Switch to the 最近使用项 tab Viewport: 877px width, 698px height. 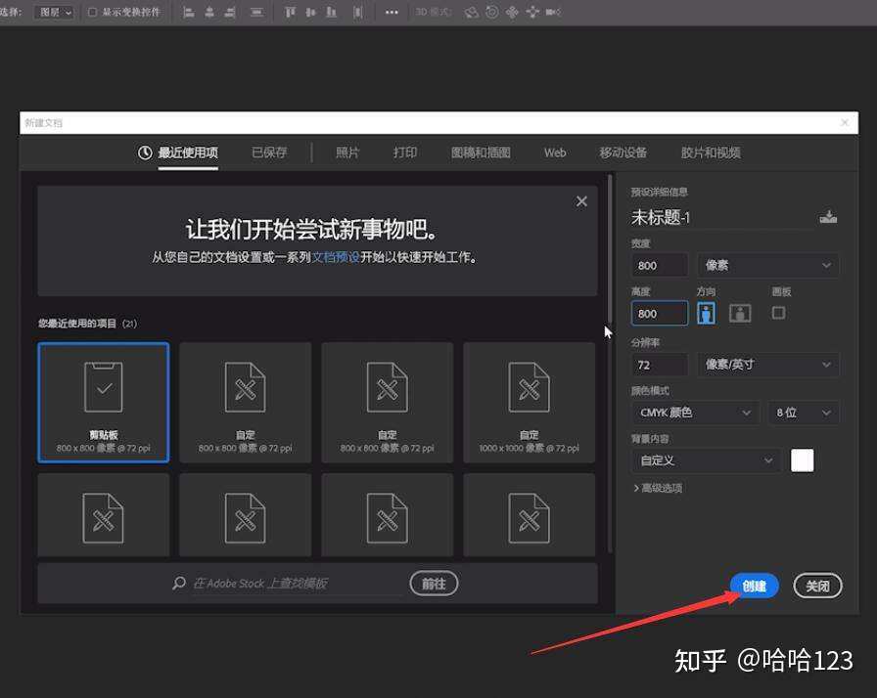click(188, 153)
